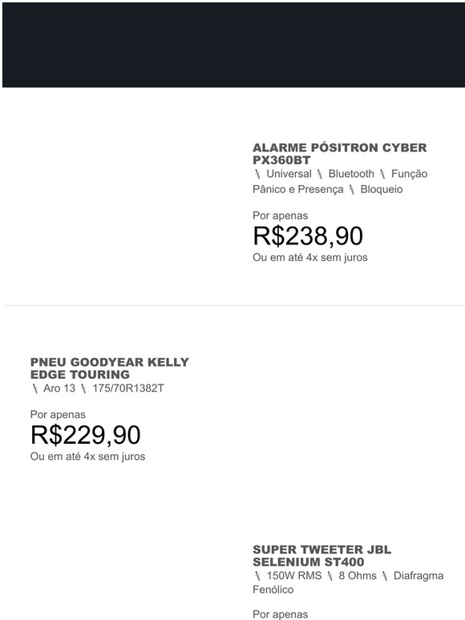Click the Função Pânico e Presença feature text
Image resolution: width=465 pixels, height=620 pixels.
click(340, 182)
